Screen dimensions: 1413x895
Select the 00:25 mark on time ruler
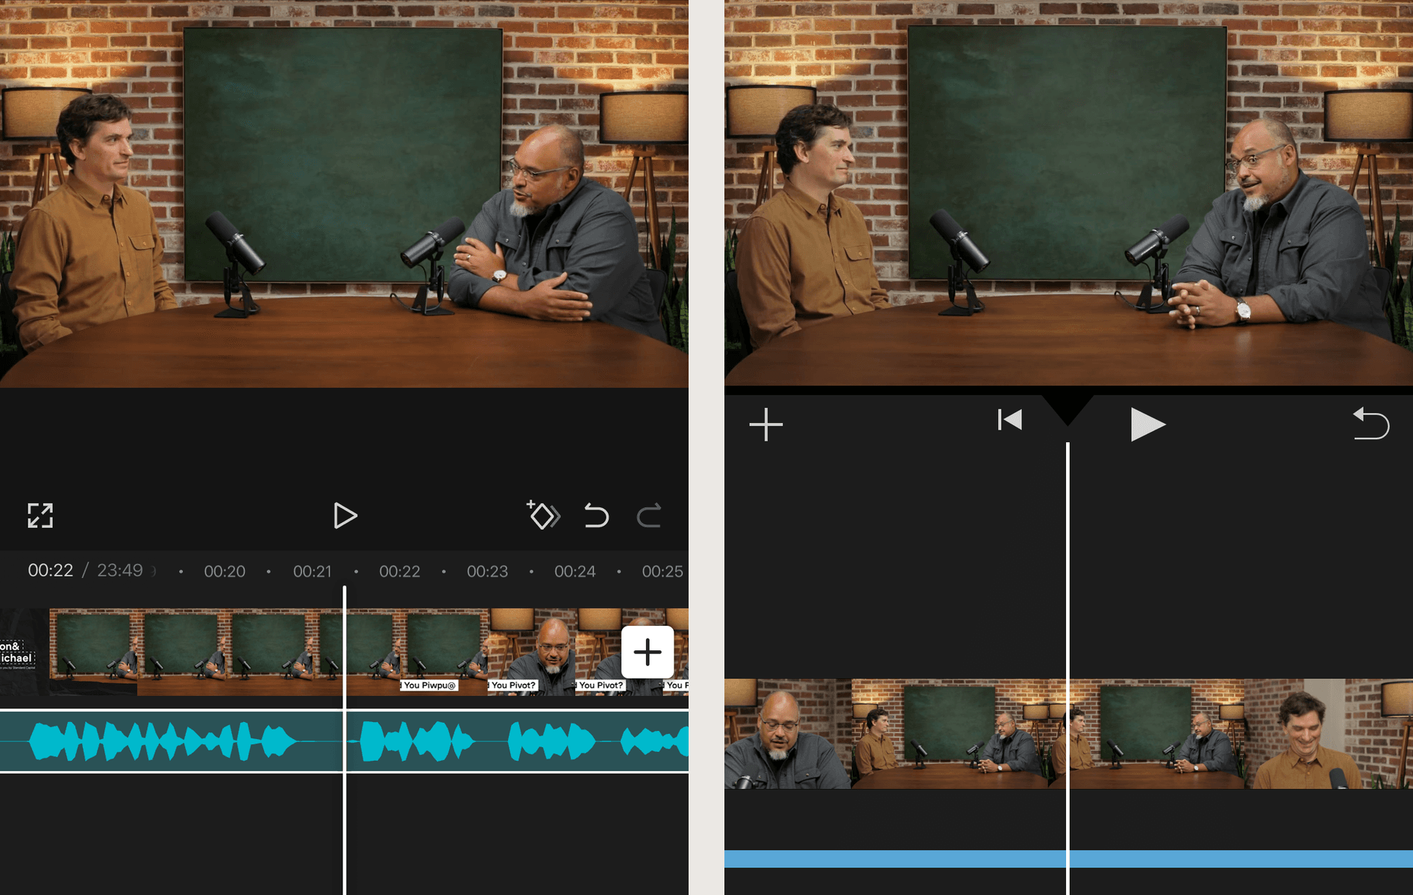pos(662,571)
